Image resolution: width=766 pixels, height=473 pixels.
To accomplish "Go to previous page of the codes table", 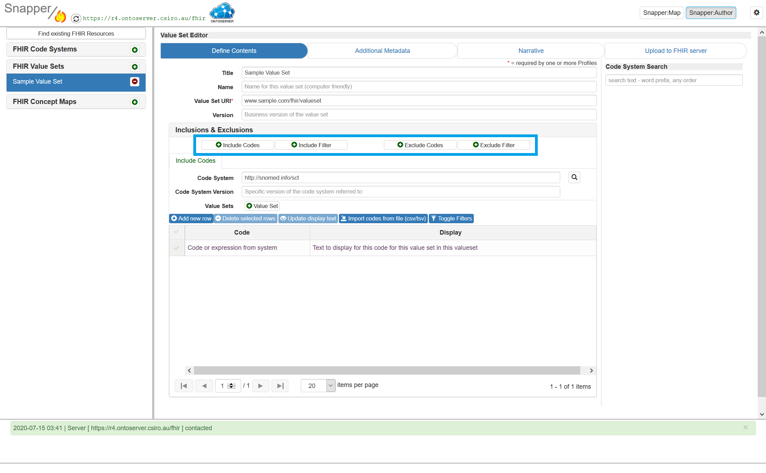I will (x=204, y=386).
